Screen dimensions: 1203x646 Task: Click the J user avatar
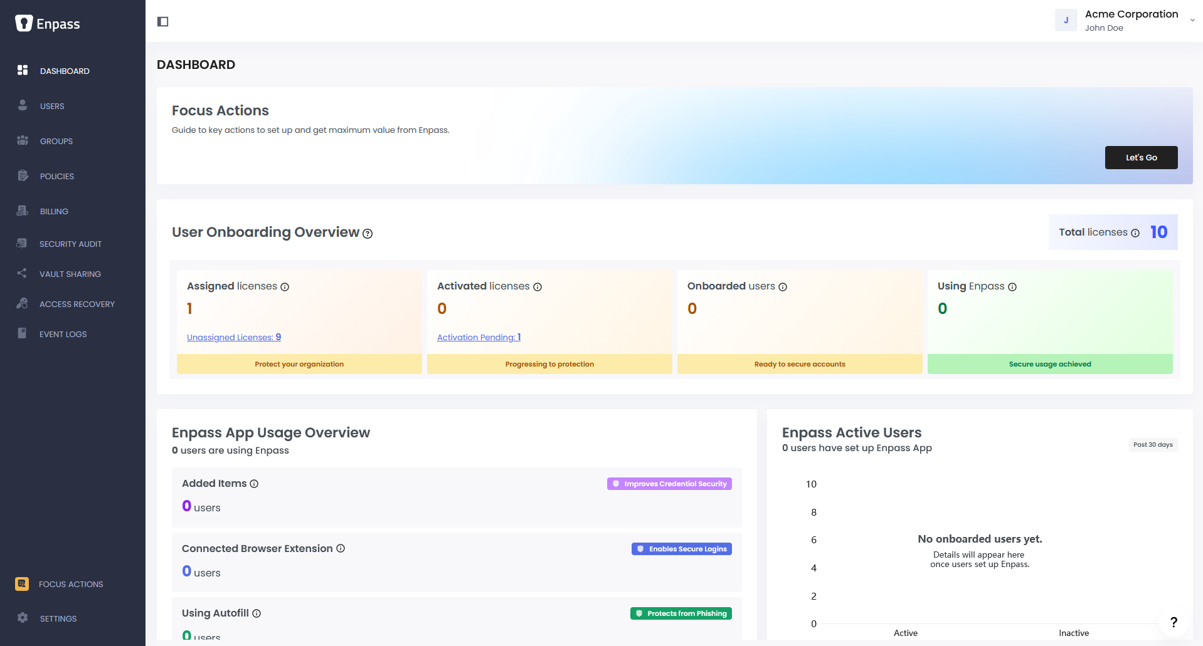coord(1066,20)
